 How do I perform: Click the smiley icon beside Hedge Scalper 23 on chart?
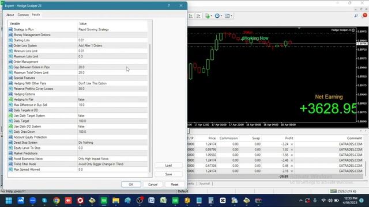pos(353,30)
